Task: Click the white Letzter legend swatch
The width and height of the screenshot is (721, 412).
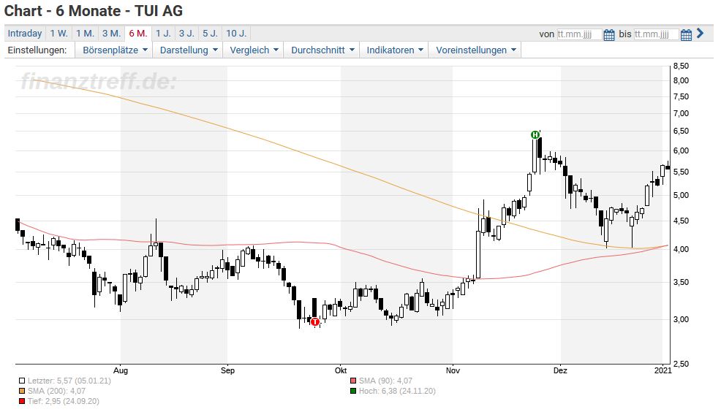Action: point(22,381)
